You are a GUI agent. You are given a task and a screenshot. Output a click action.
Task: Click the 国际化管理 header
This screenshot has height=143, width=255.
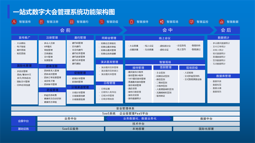[24, 66]
